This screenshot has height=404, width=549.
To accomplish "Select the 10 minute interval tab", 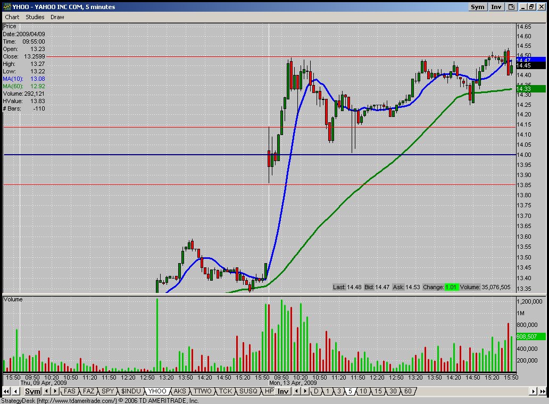I will point(363,391).
